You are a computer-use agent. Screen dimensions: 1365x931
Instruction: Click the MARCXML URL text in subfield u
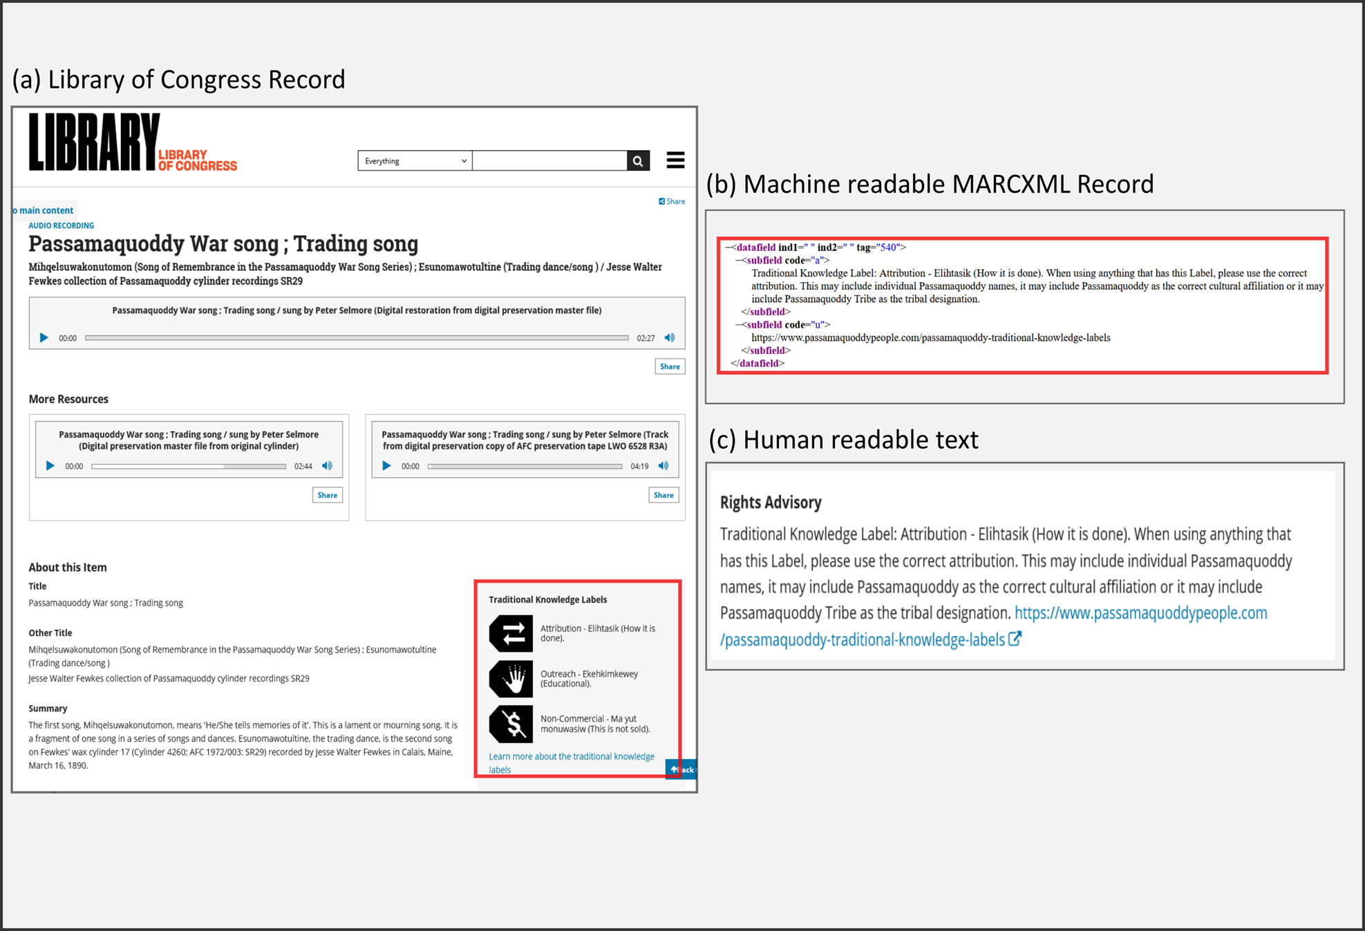pos(931,338)
